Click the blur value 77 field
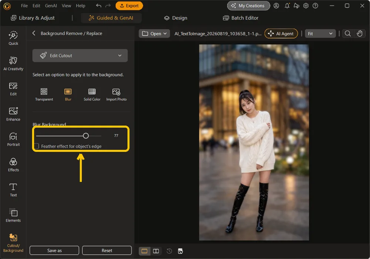Viewport: 370px width, 259px height. click(116, 136)
